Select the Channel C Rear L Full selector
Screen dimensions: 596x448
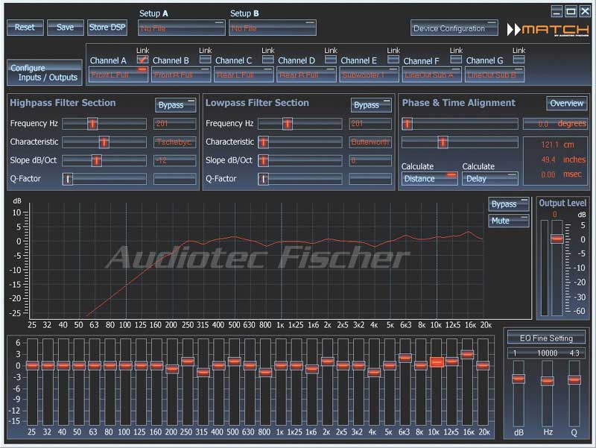(244, 75)
